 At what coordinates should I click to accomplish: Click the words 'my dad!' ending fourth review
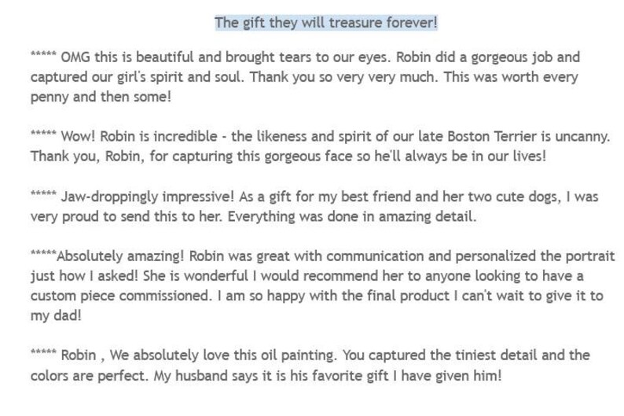[x=56, y=315]
